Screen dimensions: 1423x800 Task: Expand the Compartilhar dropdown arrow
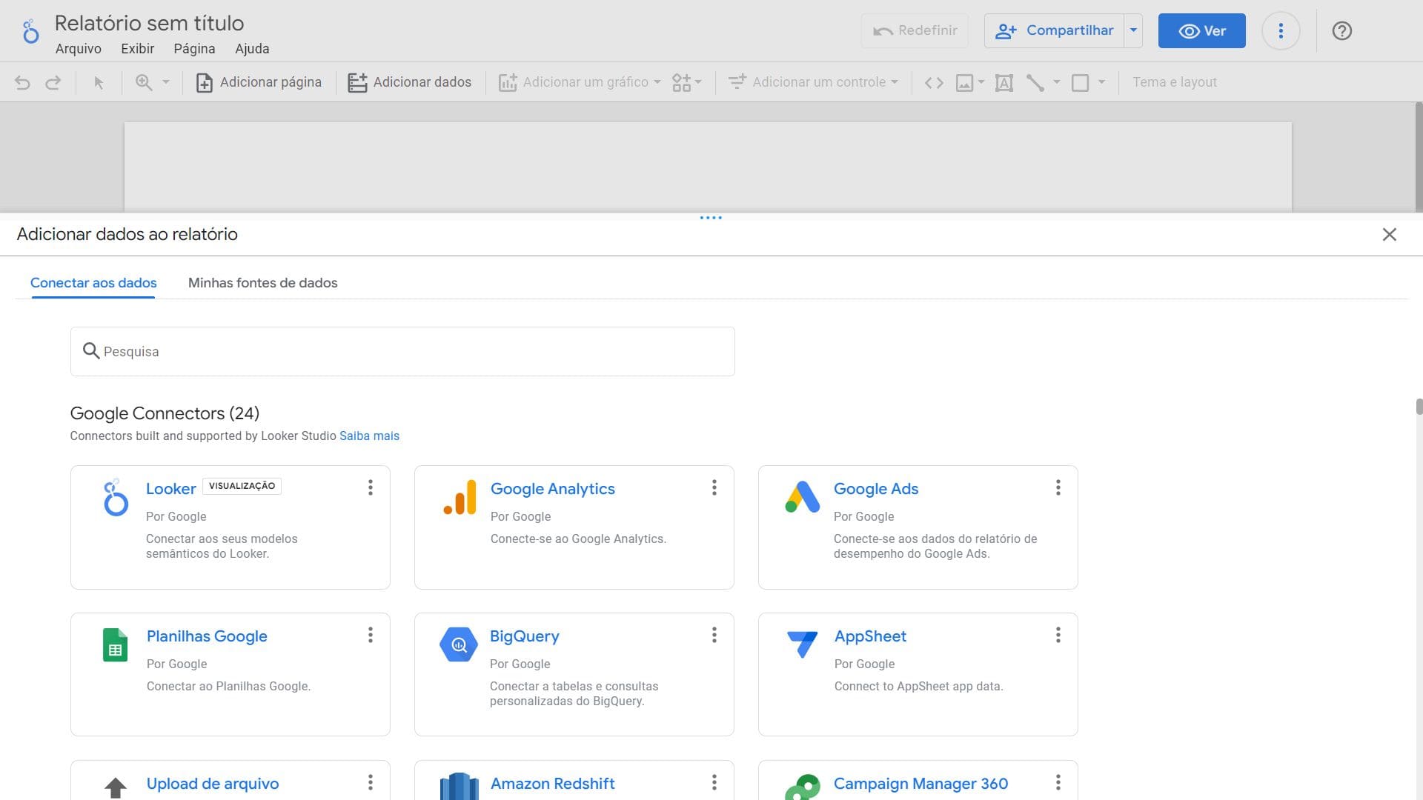pos(1133,30)
